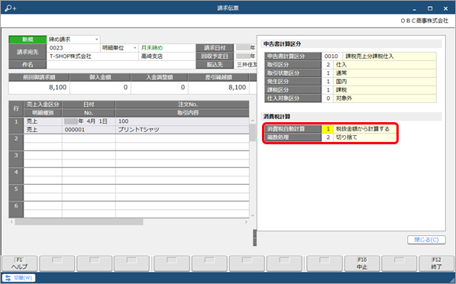Click the 税抜金額から計算する text

pos(362,129)
